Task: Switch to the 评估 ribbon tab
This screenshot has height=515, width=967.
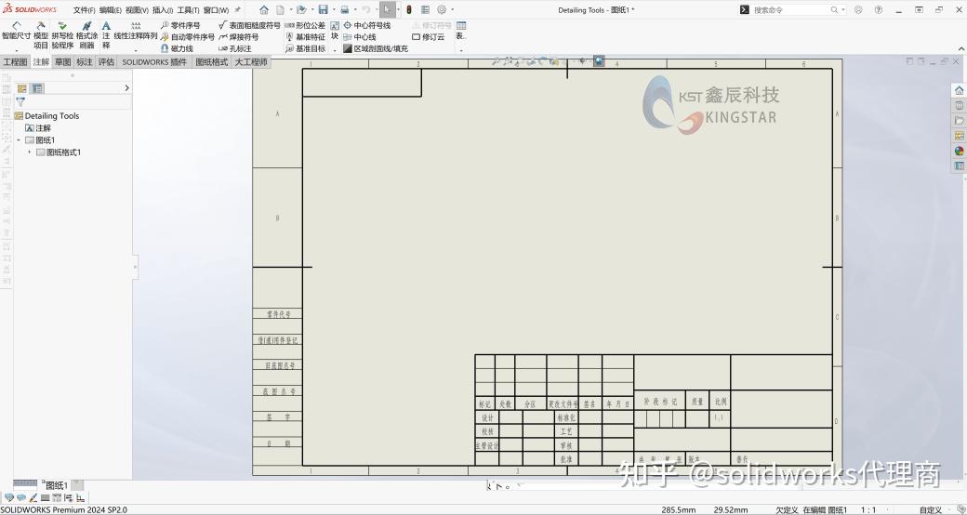Action: tap(106, 61)
